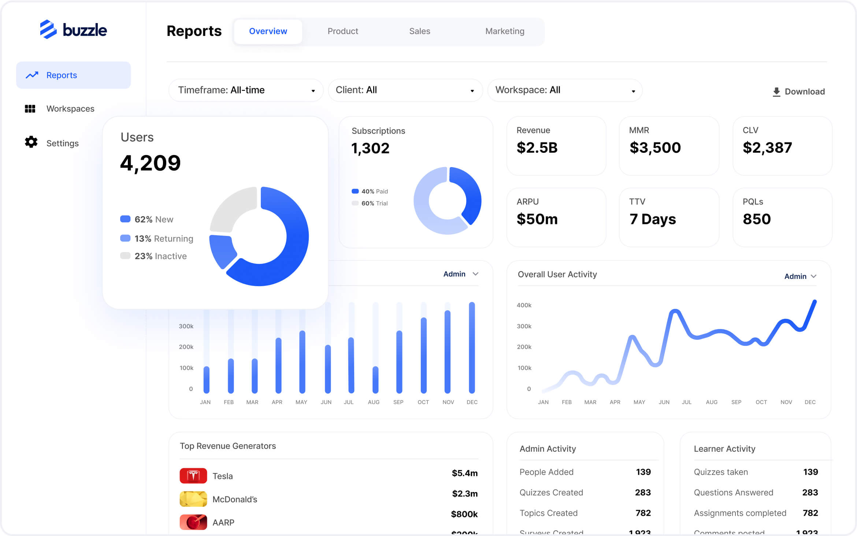Click the Download button label
This screenshot has width=857, height=536.
pos(804,92)
